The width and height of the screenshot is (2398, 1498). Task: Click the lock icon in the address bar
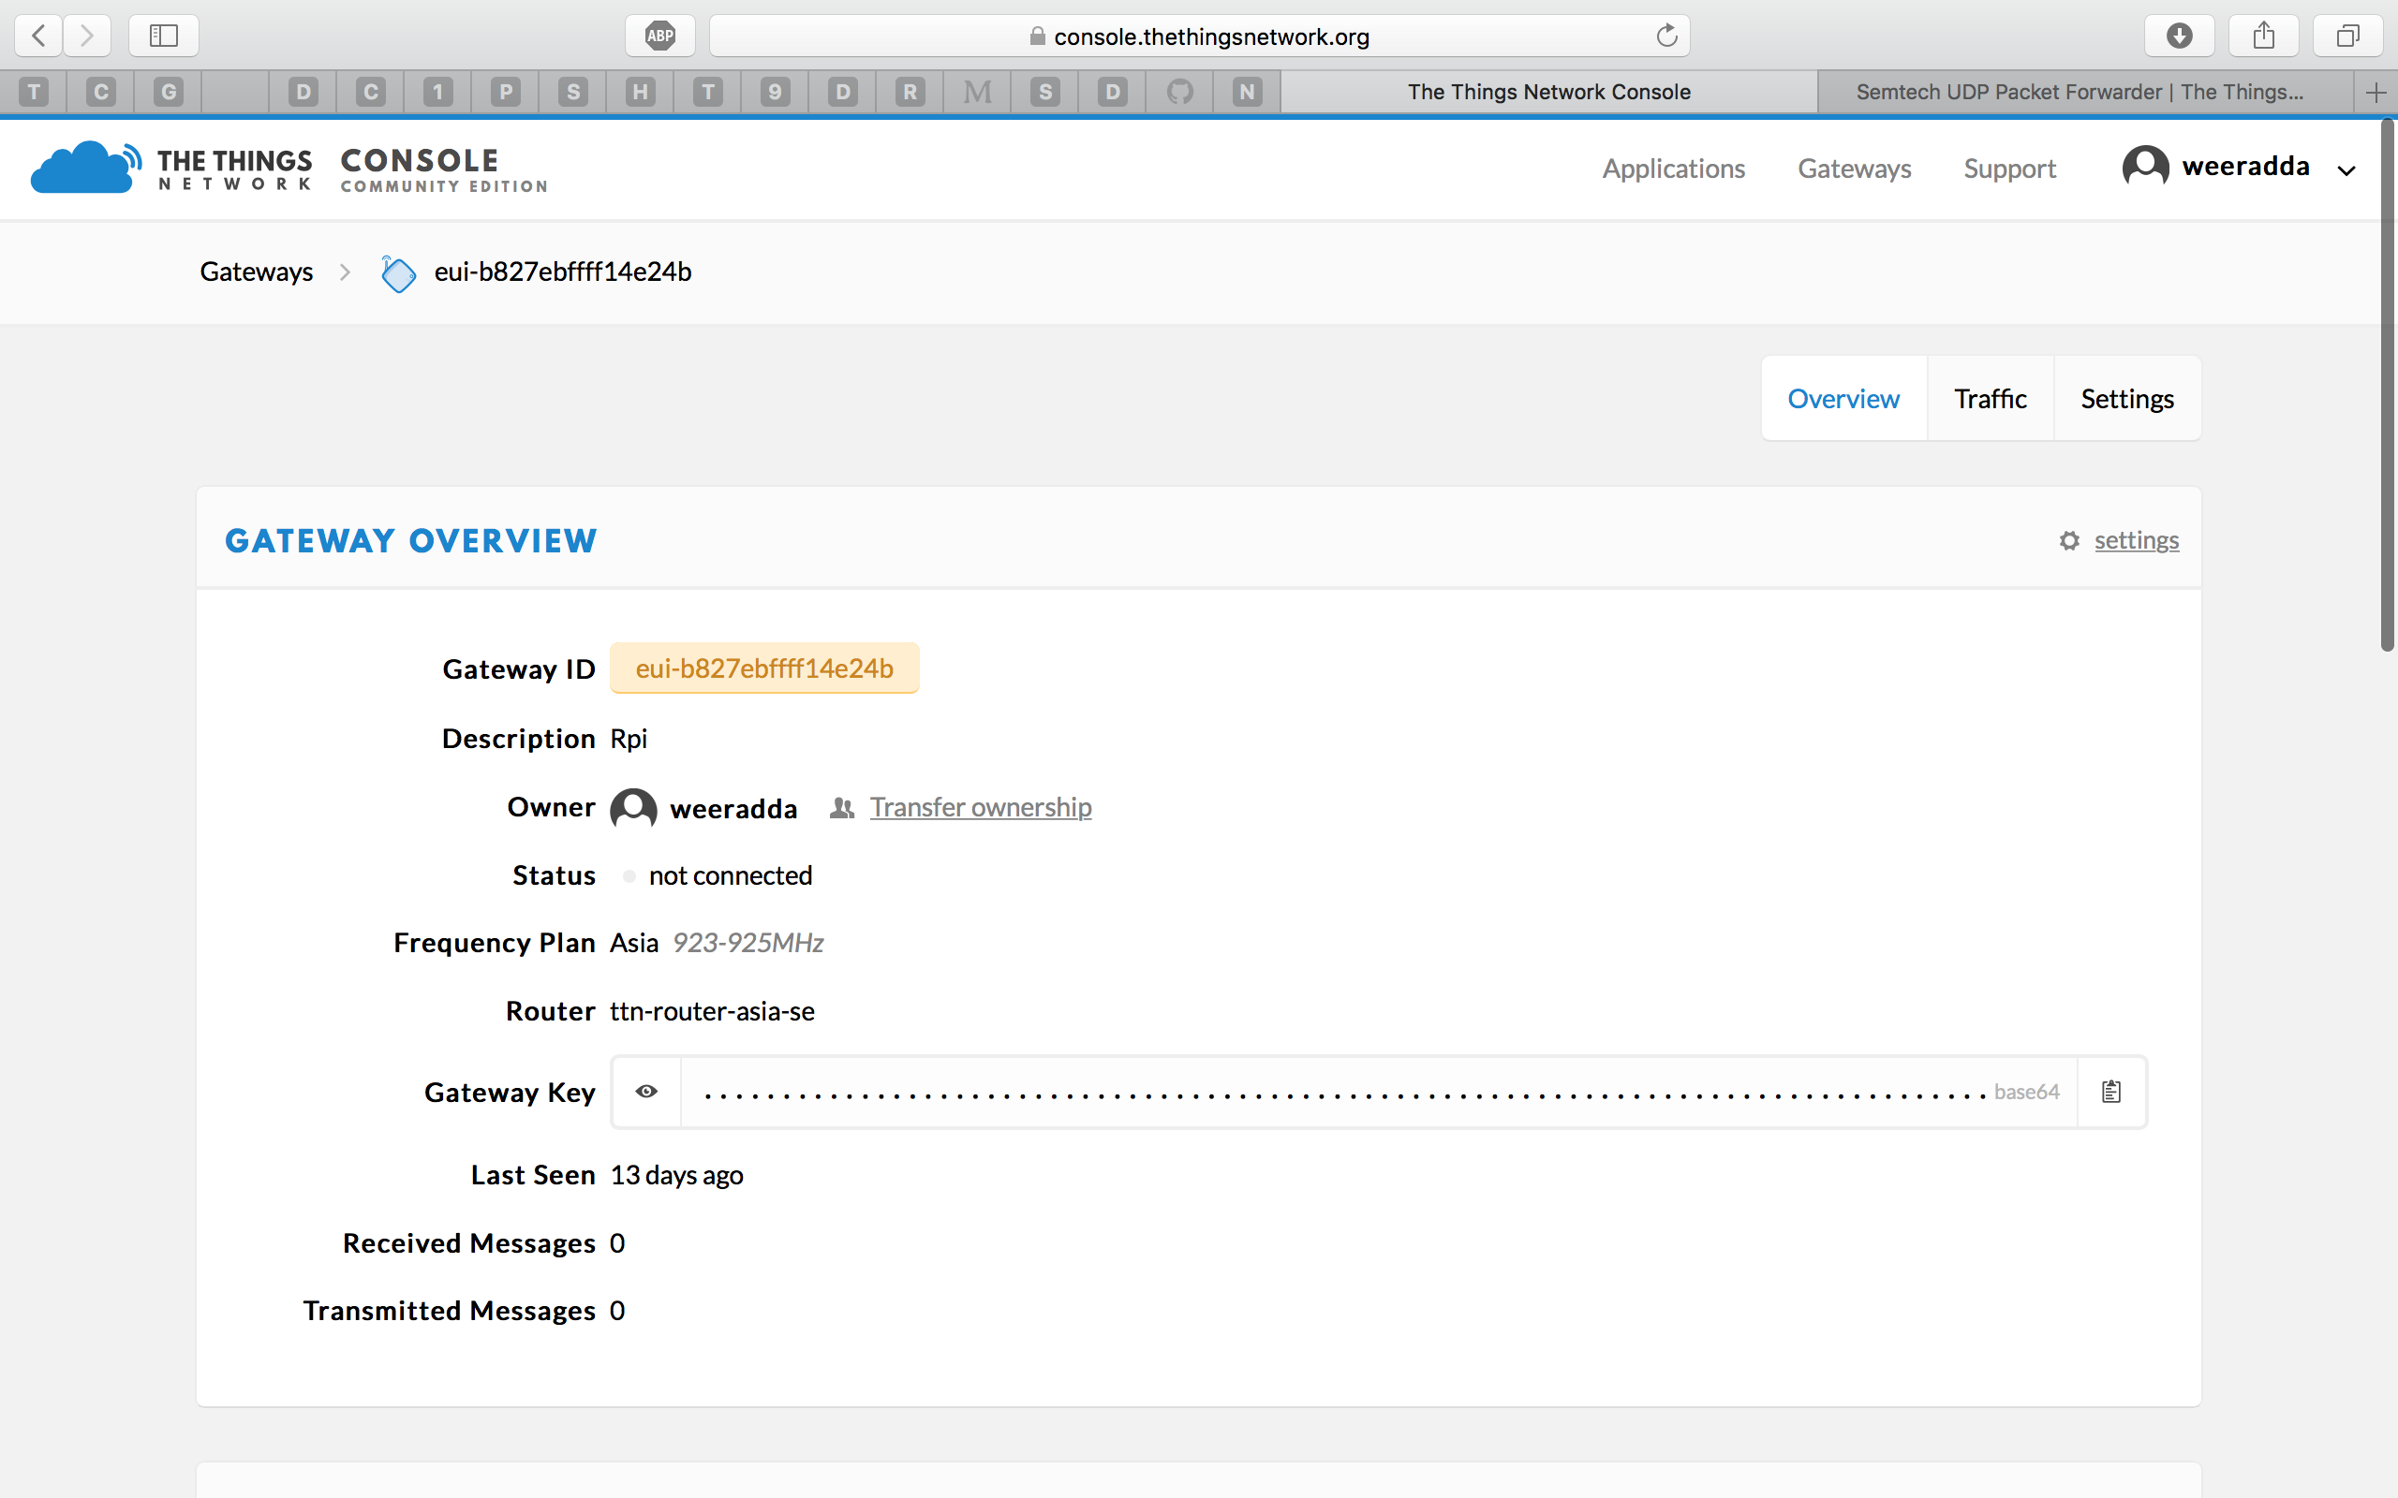coord(1038,36)
